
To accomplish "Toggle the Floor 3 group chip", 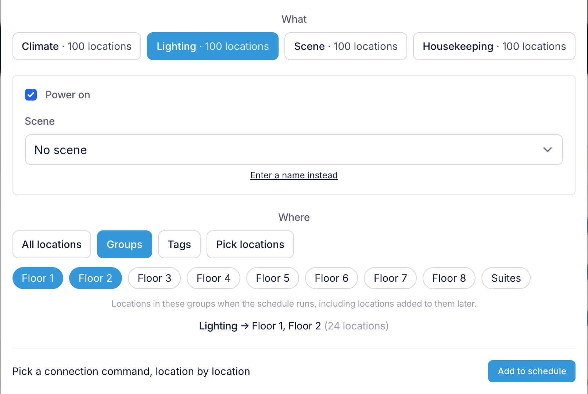I will [154, 278].
